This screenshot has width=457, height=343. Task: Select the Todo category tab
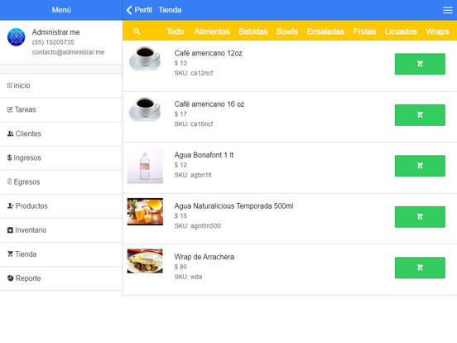(176, 31)
